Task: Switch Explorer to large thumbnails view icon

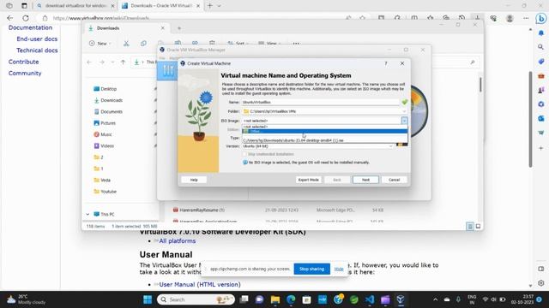Action: (x=478, y=226)
